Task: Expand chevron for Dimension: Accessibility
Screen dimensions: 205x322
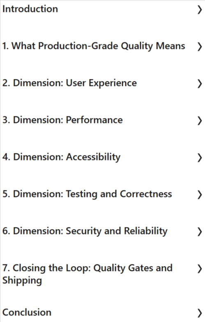Action: (200, 158)
